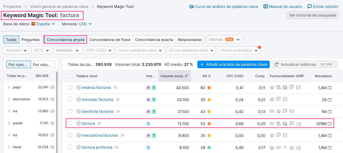The image size is (343, 153).
Task: Select 'Concordancia de frase' match type
Action: pyautogui.click(x=110, y=39)
